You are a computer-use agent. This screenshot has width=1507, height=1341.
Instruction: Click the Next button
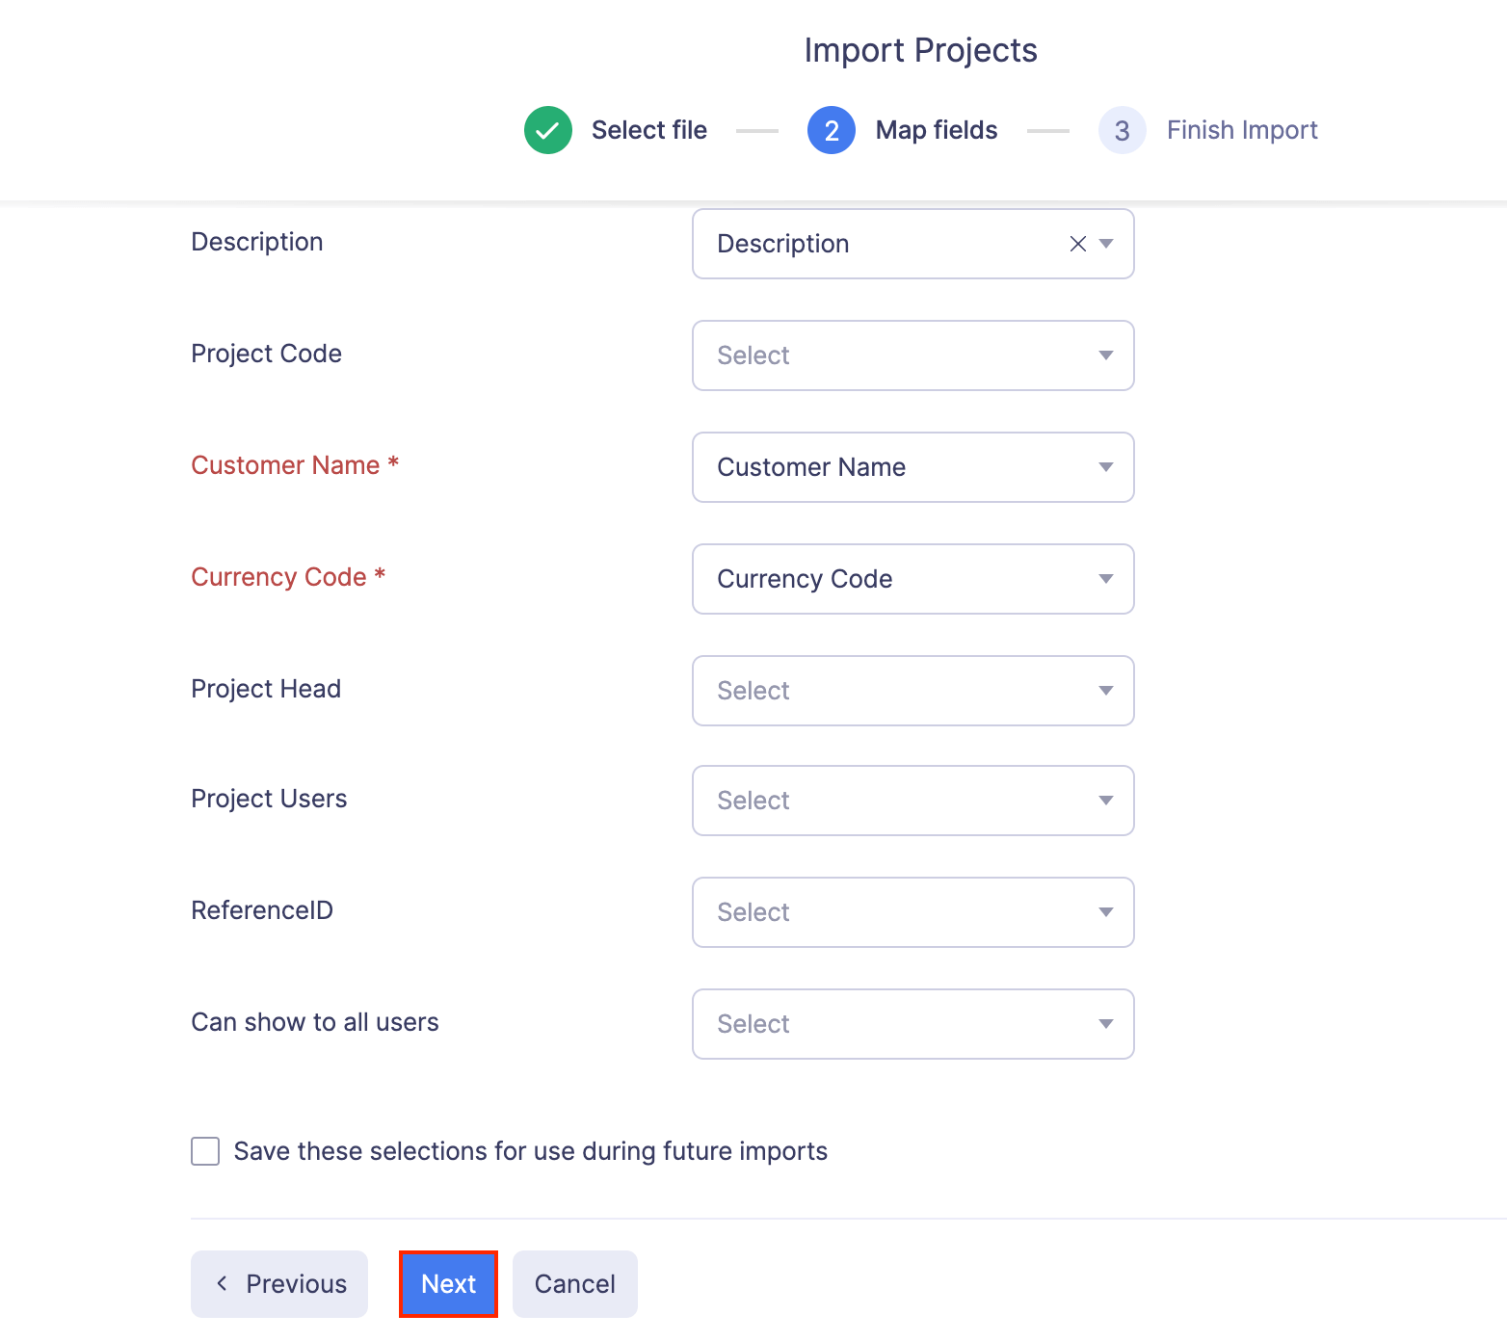(448, 1283)
